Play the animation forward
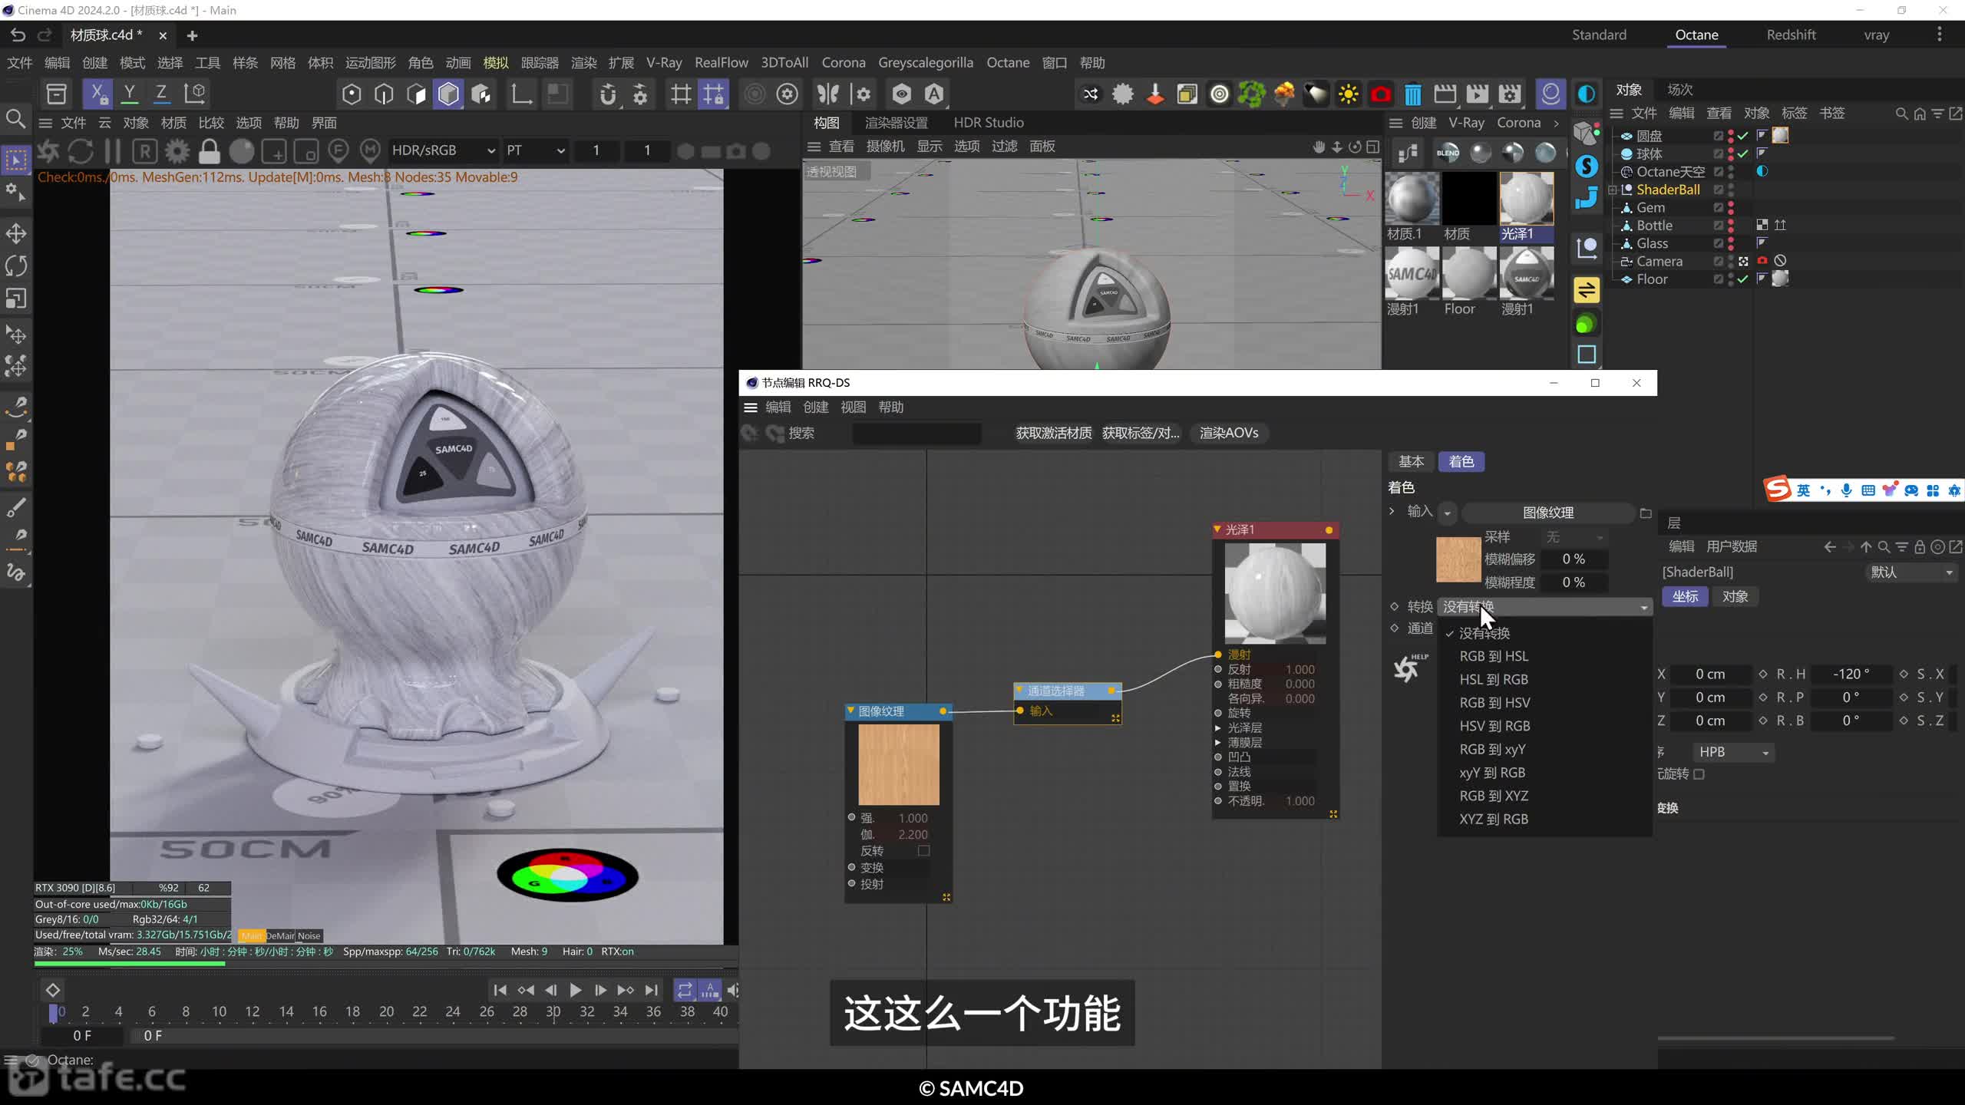Viewport: 1965px width, 1105px height. pyautogui.click(x=575, y=990)
